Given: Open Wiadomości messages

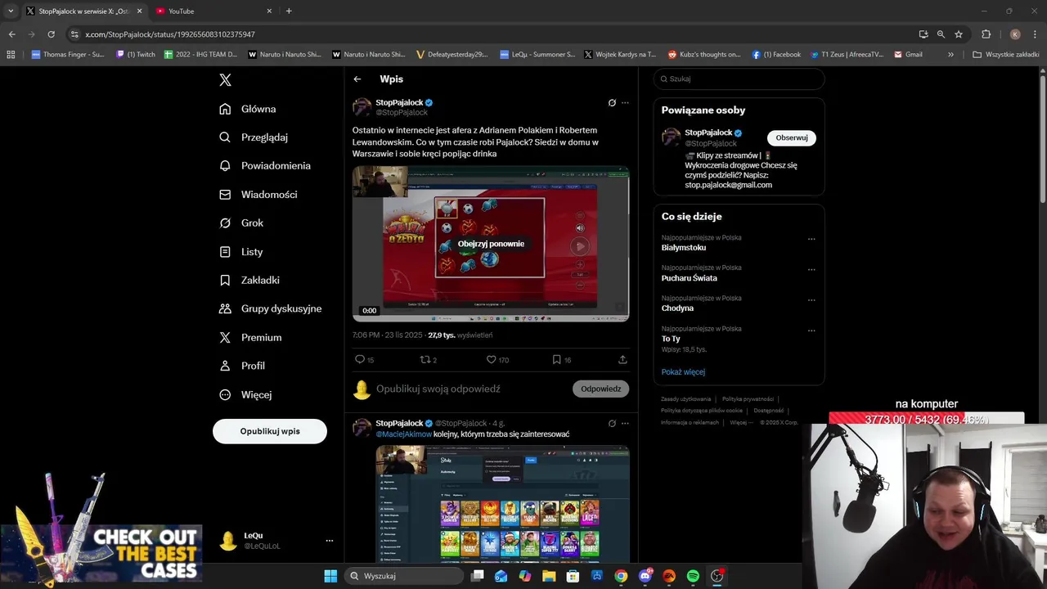Looking at the screenshot, I should [258, 195].
